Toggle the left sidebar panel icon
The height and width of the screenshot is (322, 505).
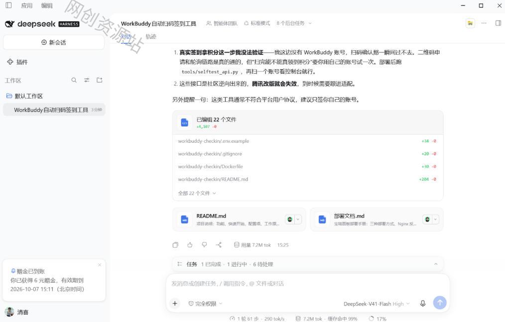8,5
